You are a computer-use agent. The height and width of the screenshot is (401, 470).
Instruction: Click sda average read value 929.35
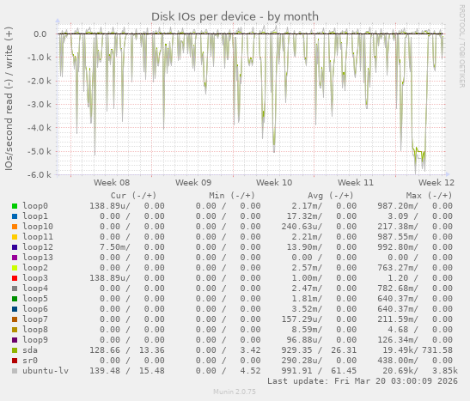coord(296,350)
